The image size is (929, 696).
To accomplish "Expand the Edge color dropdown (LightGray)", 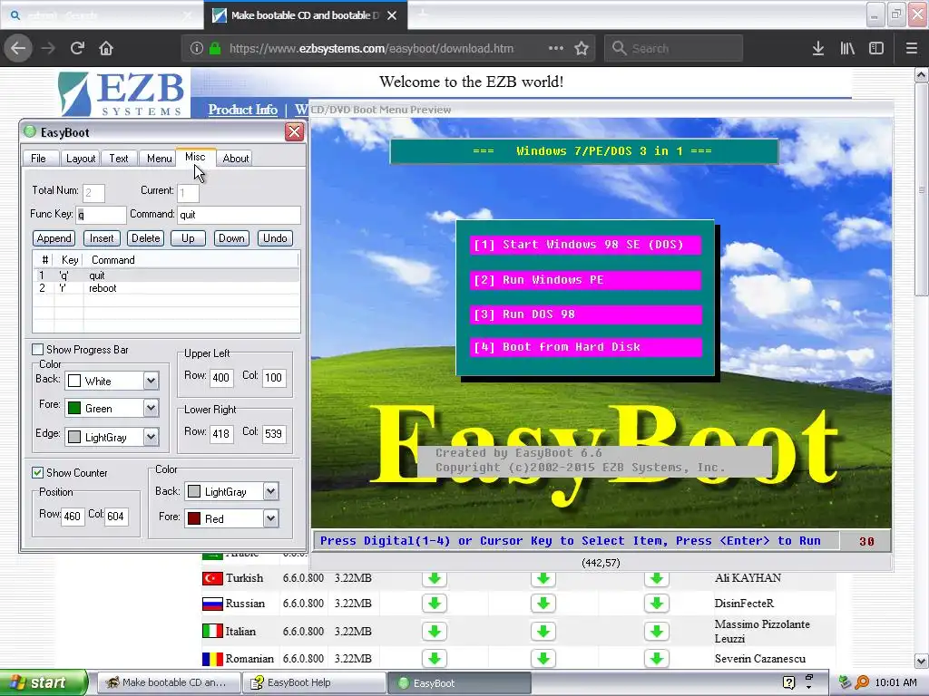I will [152, 437].
